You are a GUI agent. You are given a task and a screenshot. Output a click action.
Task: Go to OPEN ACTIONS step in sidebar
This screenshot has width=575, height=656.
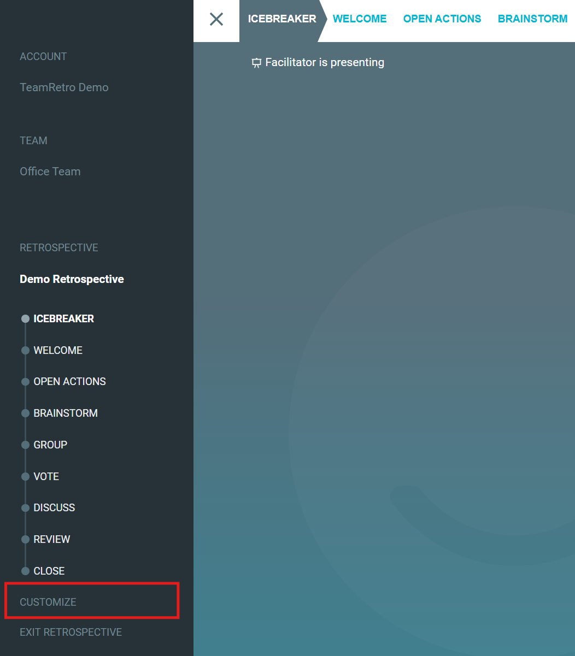(x=69, y=381)
